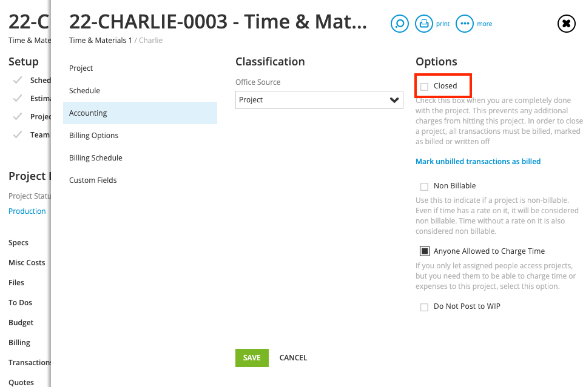
Task: Uncheck Anyone Allowed to Charge Time
Action: pyautogui.click(x=424, y=251)
